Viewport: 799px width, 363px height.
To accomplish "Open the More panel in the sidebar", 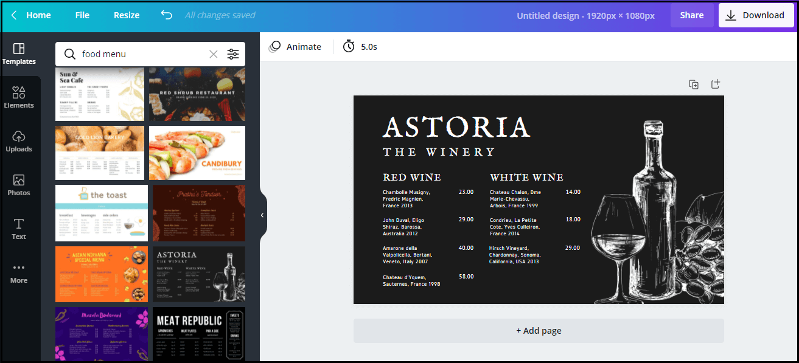I will click(x=19, y=272).
